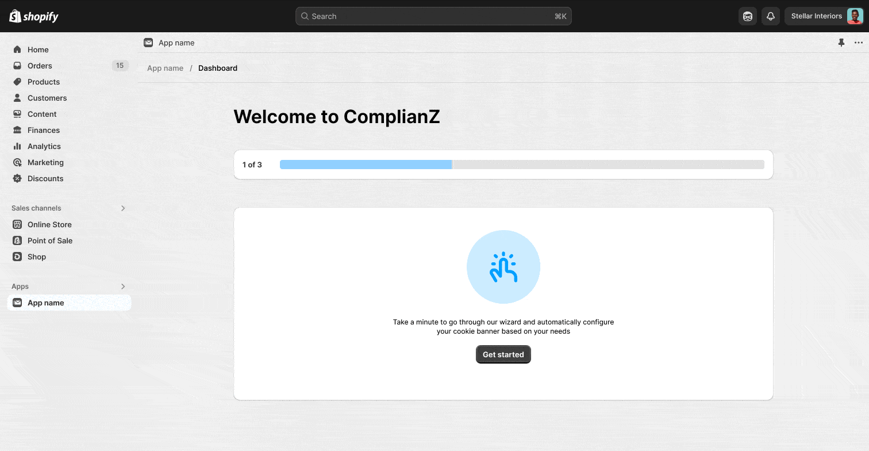The image size is (869, 451).
Task: Click the Online Store icon
Action: pyautogui.click(x=17, y=224)
